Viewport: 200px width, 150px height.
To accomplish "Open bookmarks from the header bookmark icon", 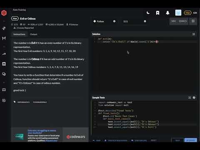I will [x=157, y=13].
